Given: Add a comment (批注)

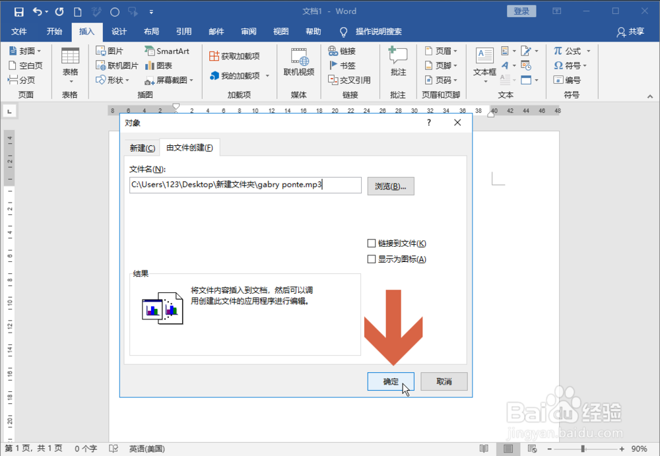Looking at the screenshot, I should click(398, 62).
